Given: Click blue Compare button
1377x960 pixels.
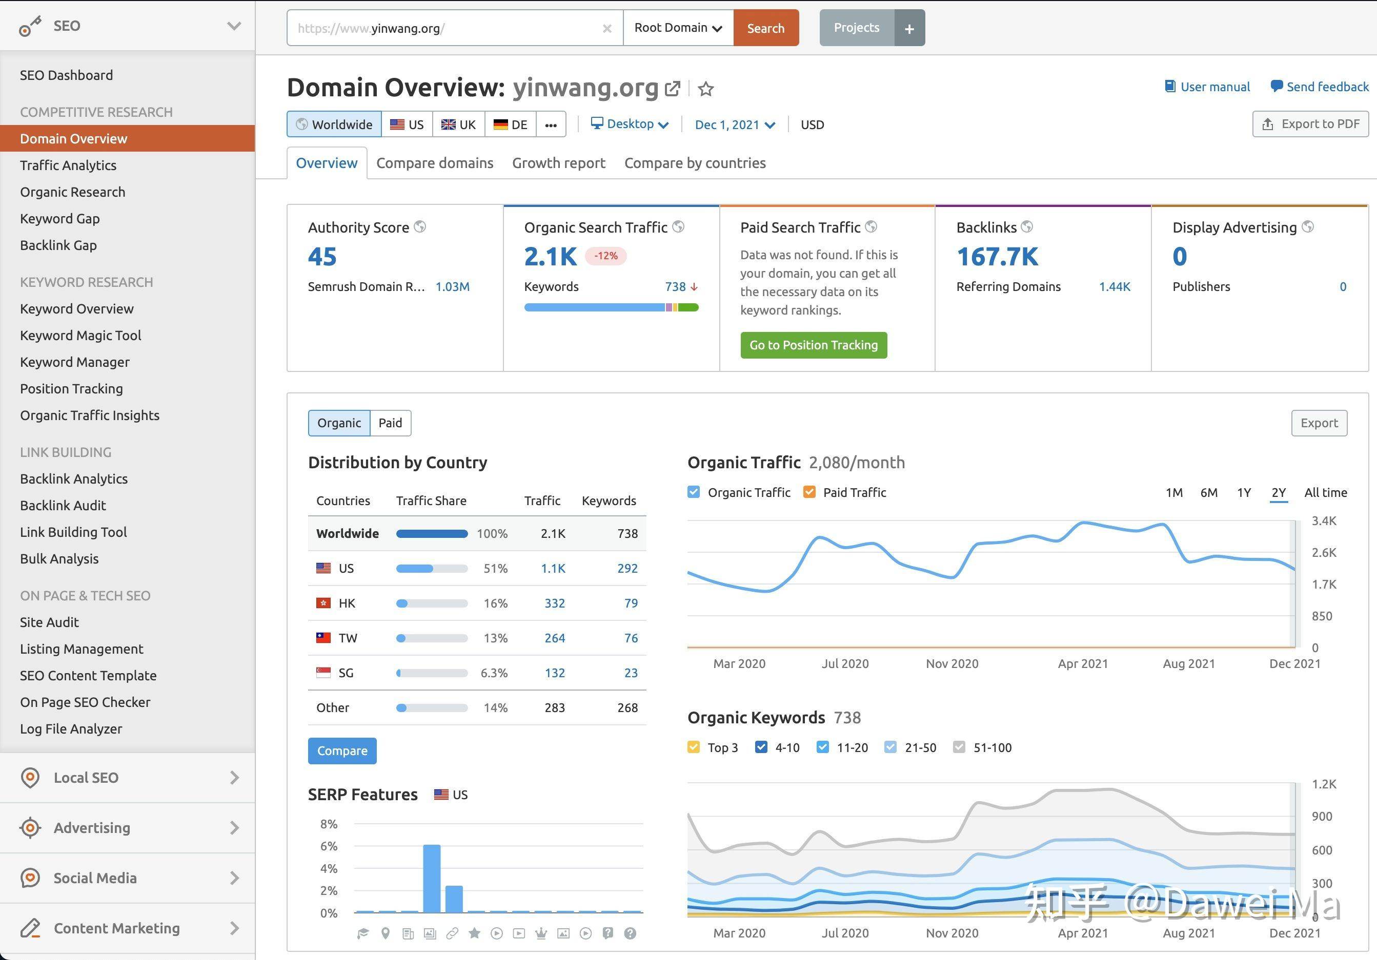Looking at the screenshot, I should (x=342, y=751).
